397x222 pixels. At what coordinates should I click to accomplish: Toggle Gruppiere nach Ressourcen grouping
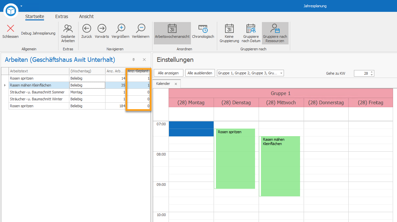pyautogui.click(x=275, y=33)
